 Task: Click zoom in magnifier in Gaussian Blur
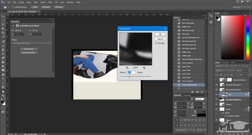[144, 67]
